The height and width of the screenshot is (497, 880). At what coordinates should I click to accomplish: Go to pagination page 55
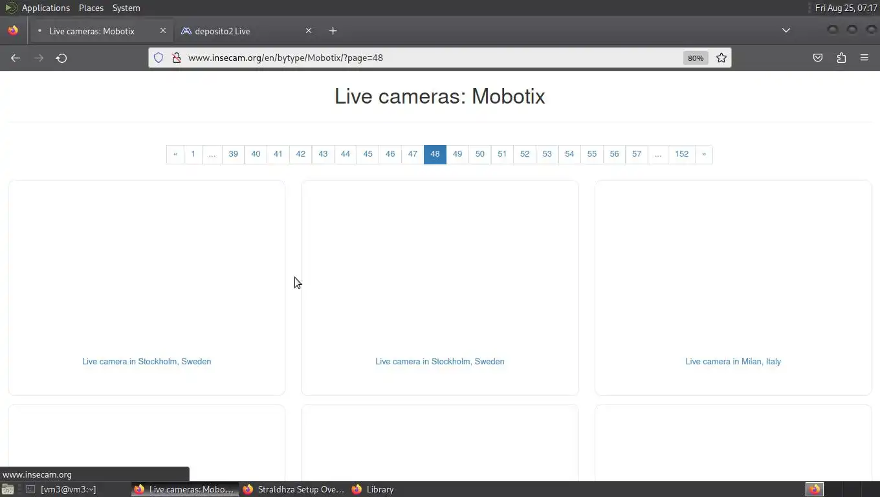click(x=592, y=154)
